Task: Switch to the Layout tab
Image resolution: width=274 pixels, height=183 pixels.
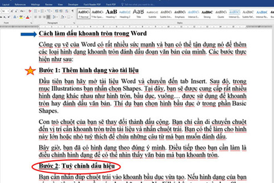Action: (6, 4)
